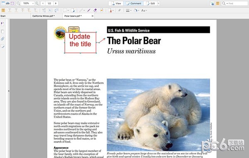Click the orange panel icon beside the Find field
249x158 pixels.
click(x=218, y=3)
